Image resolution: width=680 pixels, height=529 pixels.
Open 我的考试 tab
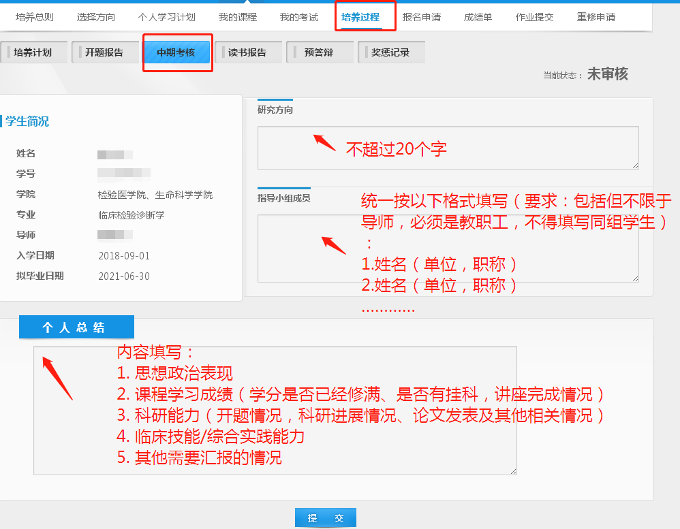tap(299, 17)
